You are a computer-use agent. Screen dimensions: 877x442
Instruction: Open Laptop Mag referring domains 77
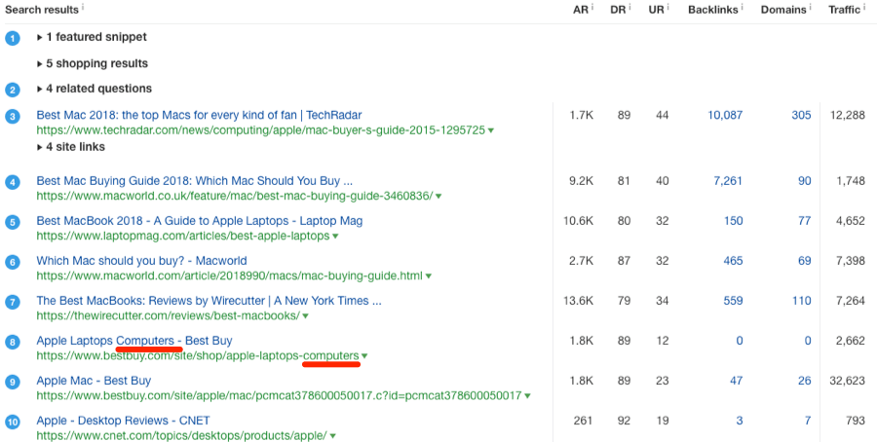coord(805,221)
